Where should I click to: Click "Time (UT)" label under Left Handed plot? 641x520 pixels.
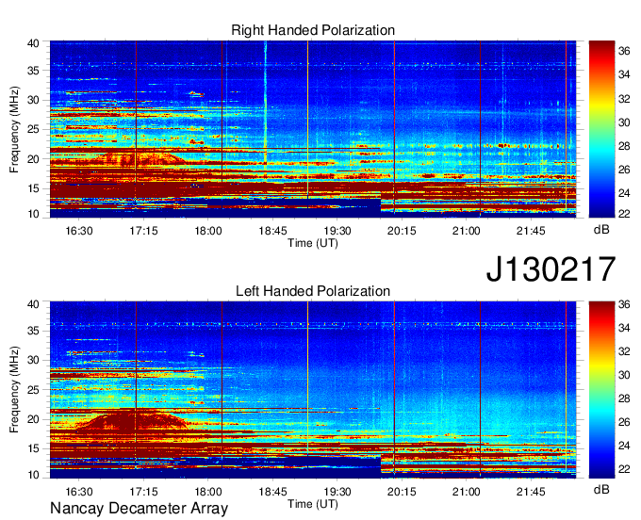313,504
